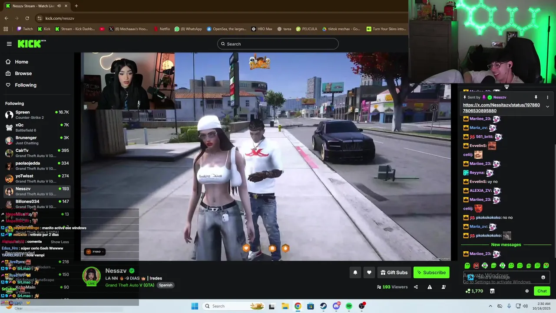Click the notification bell button
Viewport: 556px width, 313px height.
[x=355, y=273]
